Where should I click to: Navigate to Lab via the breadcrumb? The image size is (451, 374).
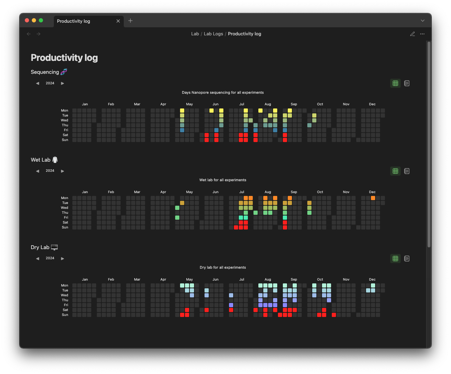(x=195, y=34)
